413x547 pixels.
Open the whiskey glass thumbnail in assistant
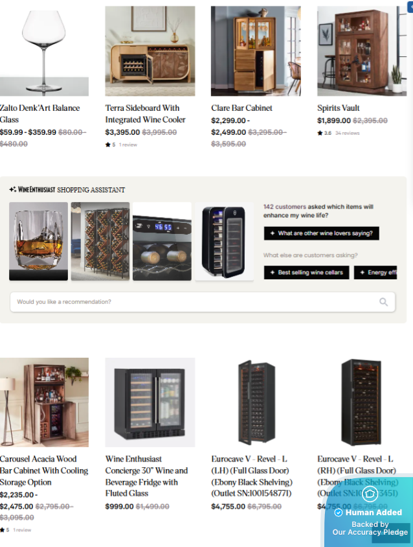pyautogui.click(x=38, y=241)
